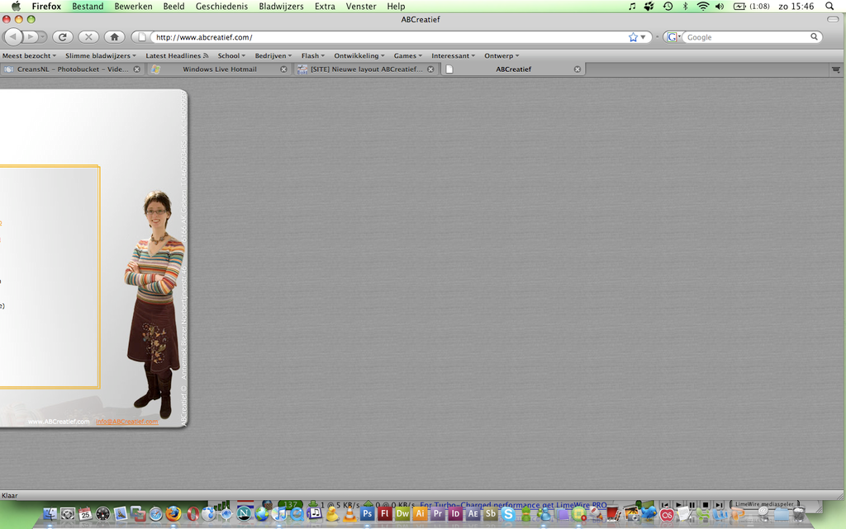Image resolution: width=846 pixels, height=529 pixels.
Task: Click the info@ABCreatief.com email link
Action: (x=126, y=422)
